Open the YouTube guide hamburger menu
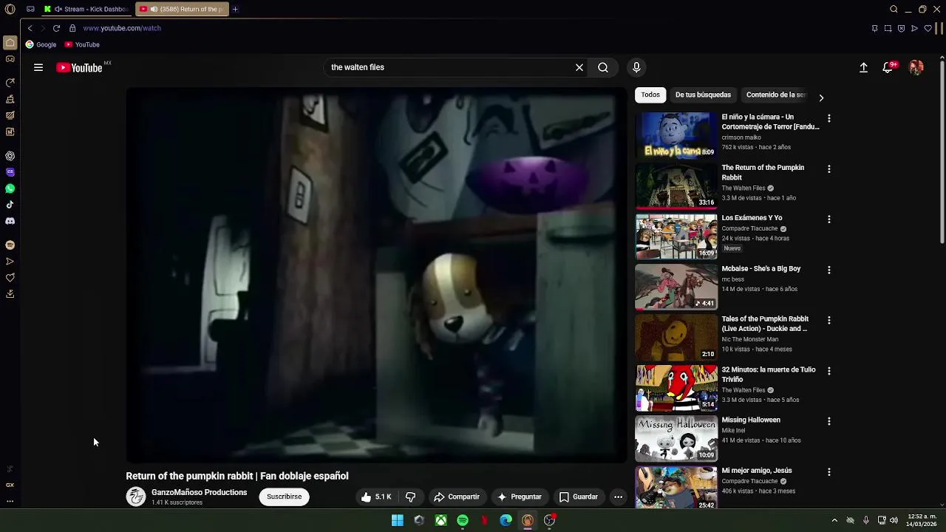The width and height of the screenshot is (946, 532). point(38,67)
